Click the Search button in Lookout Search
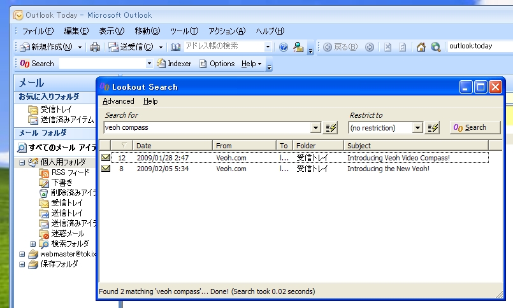Screen dimensions: 513x308 pyautogui.click(x=475, y=128)
